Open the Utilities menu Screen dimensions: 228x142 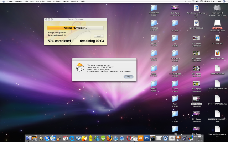[57, 1]
